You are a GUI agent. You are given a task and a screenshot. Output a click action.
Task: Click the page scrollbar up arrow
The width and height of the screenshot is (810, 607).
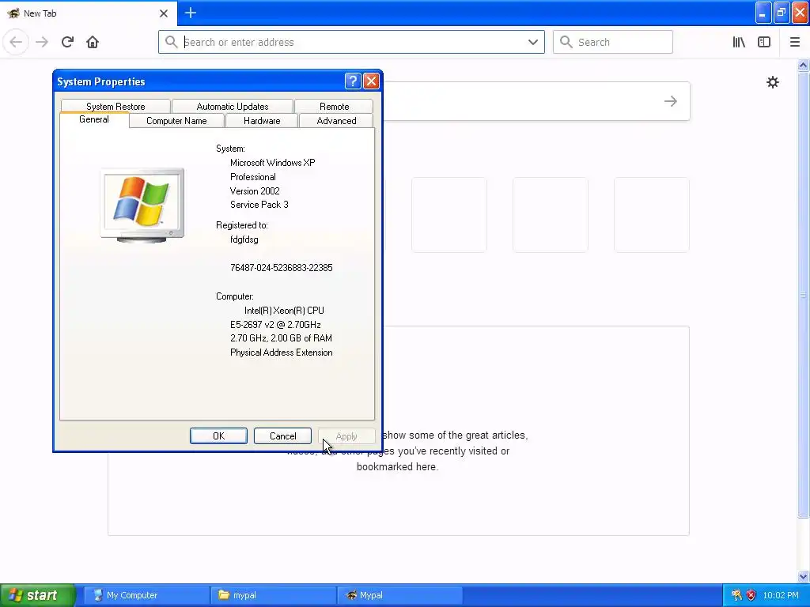pos(803,65)
